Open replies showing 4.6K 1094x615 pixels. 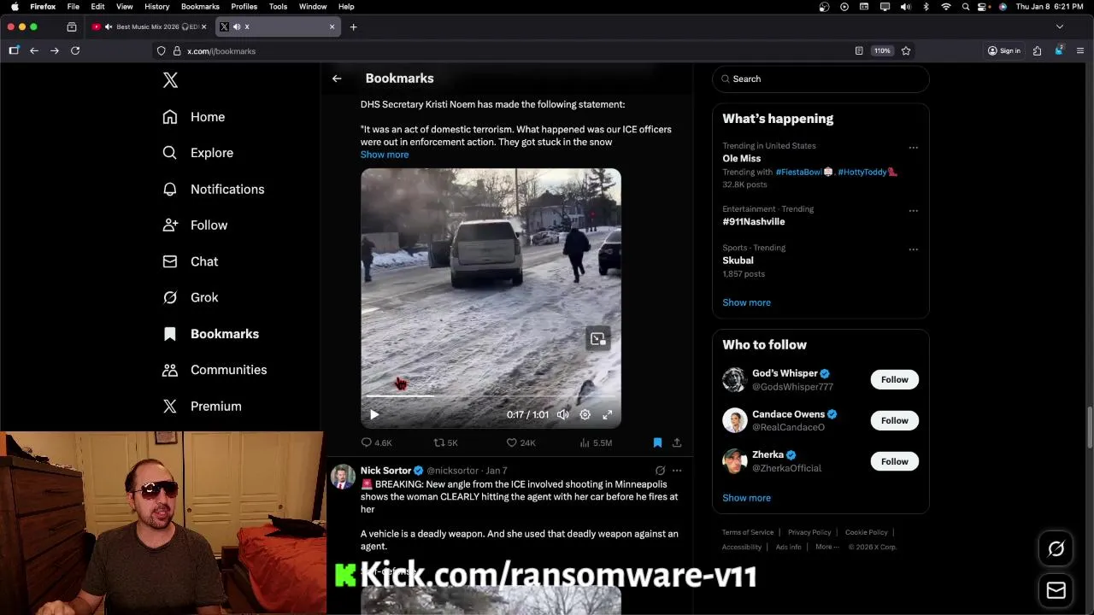(376, 442)
